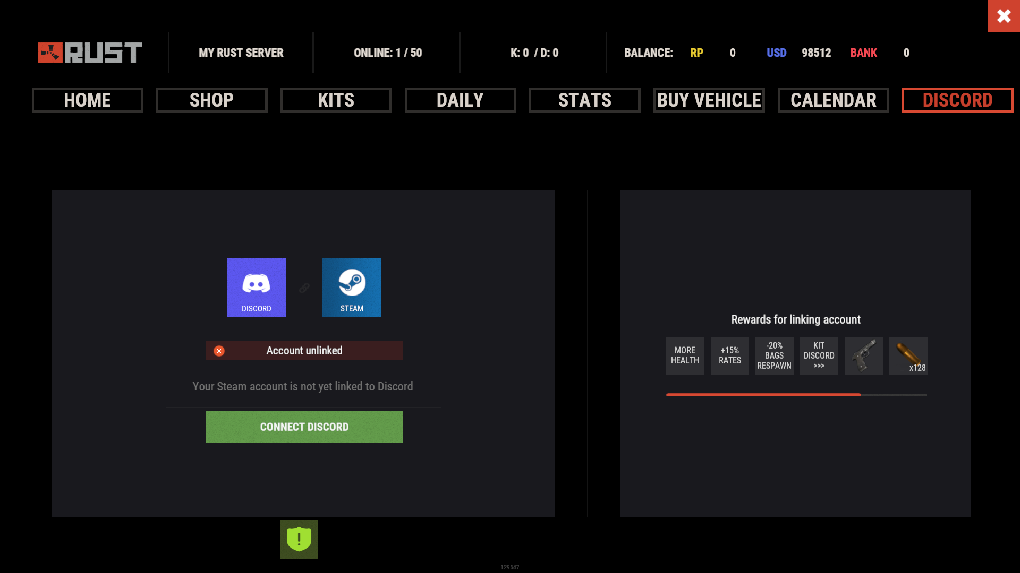Click the Rust logo in header
The height and width of the screenshot is (573, 1020).
[x=90, y=53]
